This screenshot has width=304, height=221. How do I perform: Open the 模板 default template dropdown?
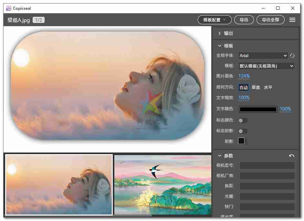coord(267,66)
